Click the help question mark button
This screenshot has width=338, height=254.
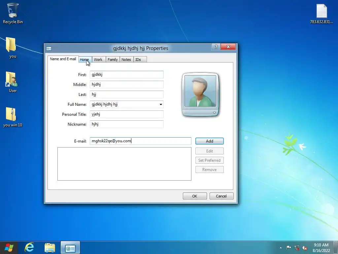point(216,47)
